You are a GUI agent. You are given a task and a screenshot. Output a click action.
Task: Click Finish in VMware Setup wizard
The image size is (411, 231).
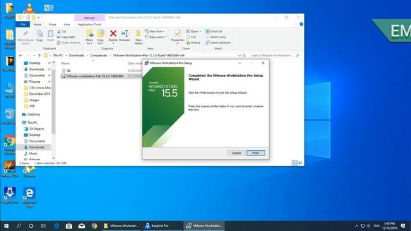click(x=256, y=153)
